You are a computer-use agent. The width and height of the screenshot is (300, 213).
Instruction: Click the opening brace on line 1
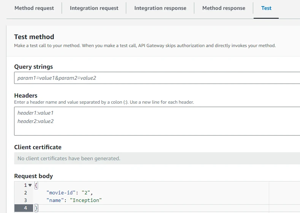point(36,185)
